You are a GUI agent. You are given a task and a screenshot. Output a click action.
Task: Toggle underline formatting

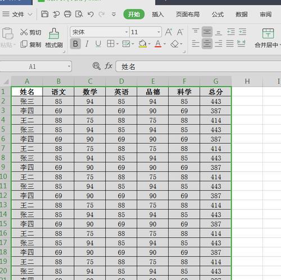(x=98, y=44)
